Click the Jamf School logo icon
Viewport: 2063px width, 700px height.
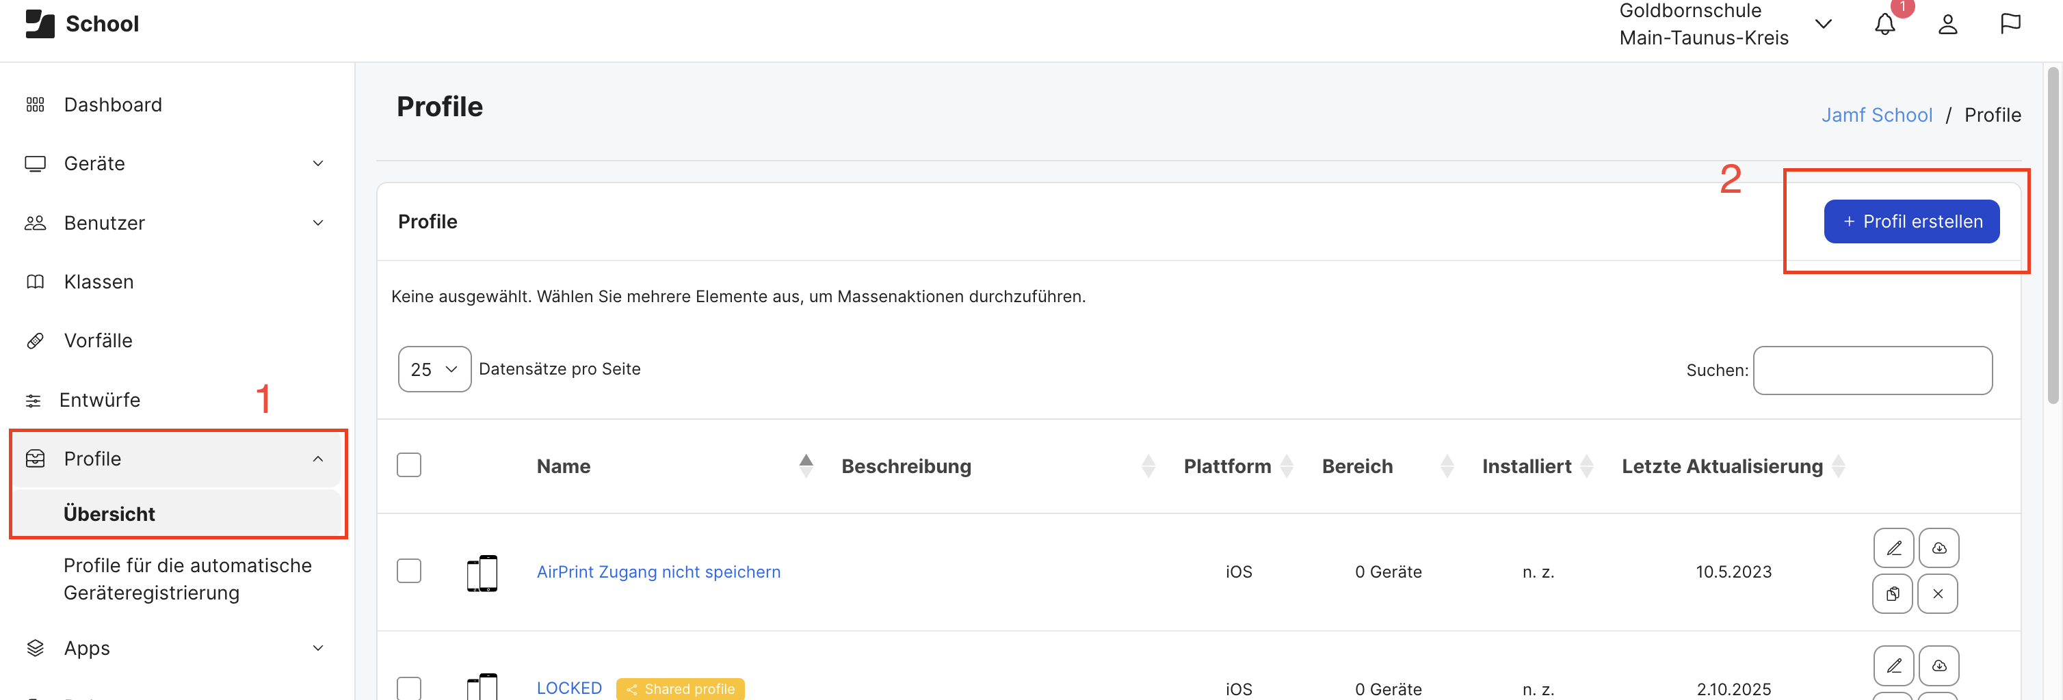pyautogui.click(x=40, y=24)
